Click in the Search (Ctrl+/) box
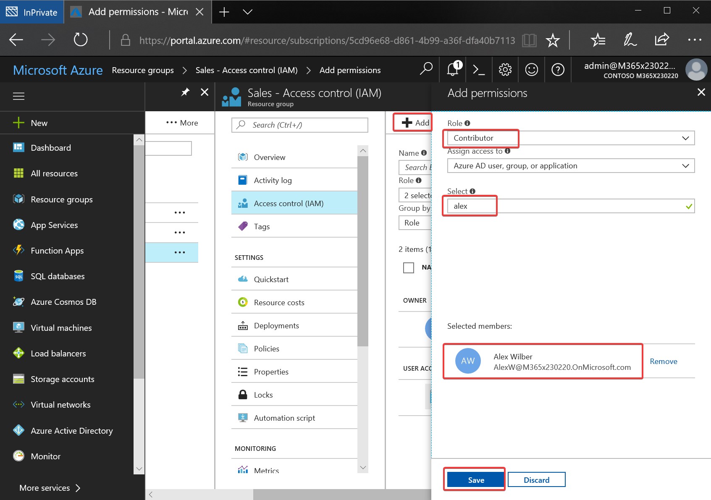The height and width of the screenshot is (500, 711). point(299,125)
